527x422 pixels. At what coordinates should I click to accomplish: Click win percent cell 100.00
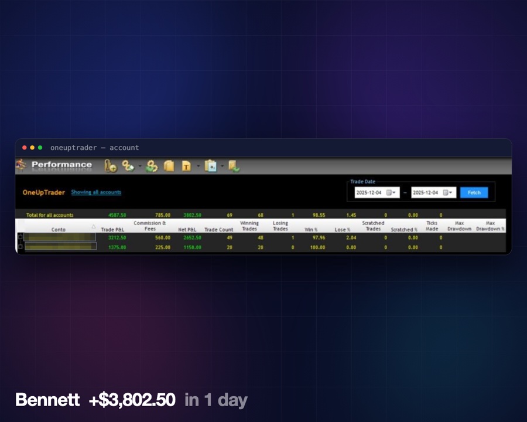pyautogui.click(x=317, y=247)
